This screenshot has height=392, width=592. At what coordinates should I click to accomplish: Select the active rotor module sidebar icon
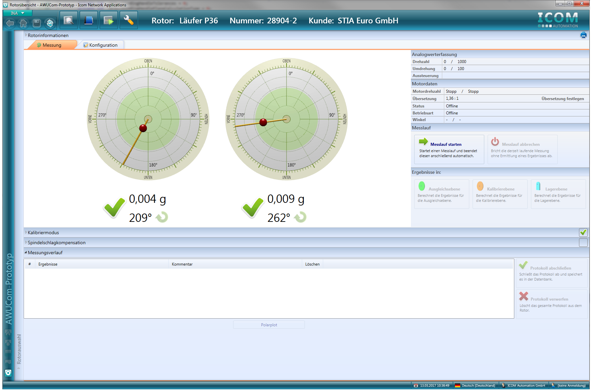[x=8, y=373]
